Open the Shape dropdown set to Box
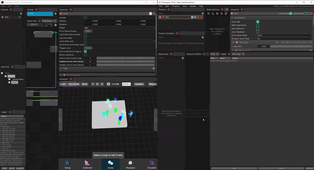Screen dimensions: 314x170 (x=120, y=28)
